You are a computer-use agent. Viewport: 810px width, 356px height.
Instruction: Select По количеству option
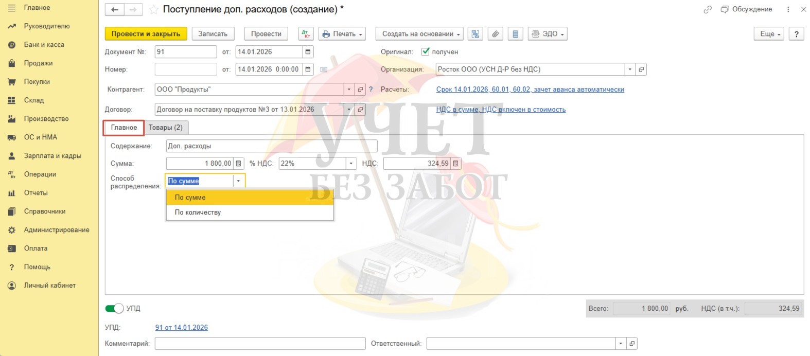point(250,212)
